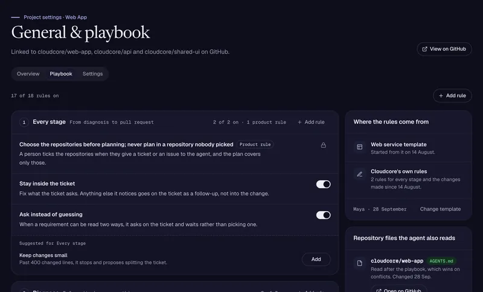Add a rule to the Every stage section

click(x=311, y=122)
